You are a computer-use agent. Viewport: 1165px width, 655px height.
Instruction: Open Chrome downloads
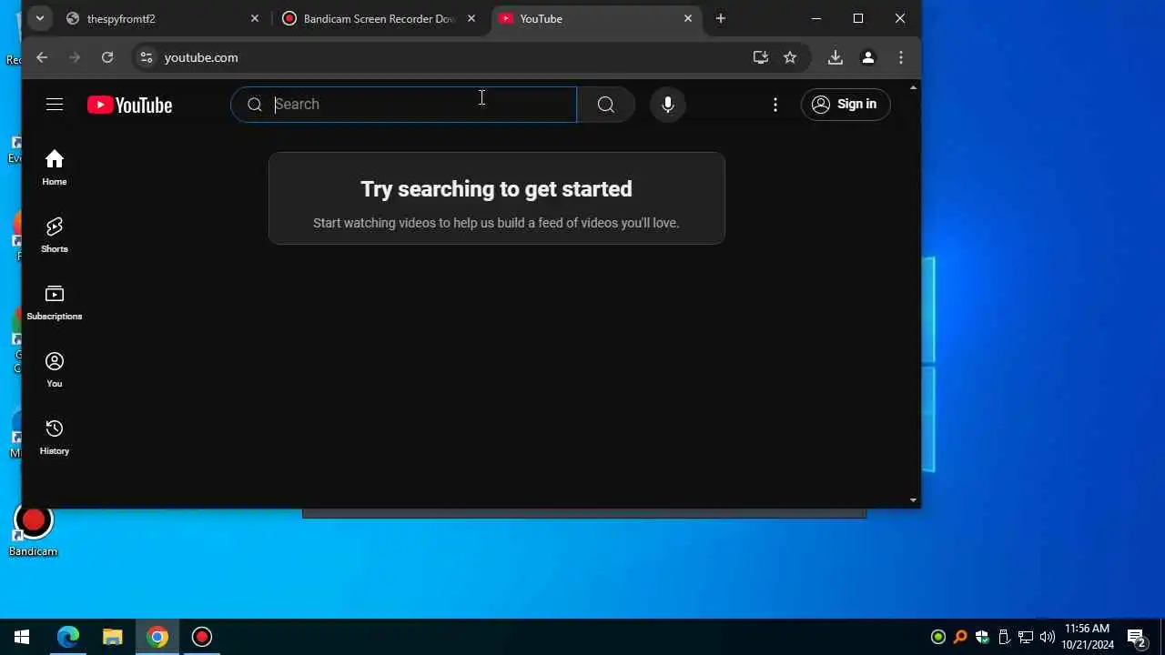coord(836,57)
